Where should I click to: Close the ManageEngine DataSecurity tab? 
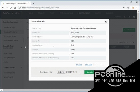(x=29, y=3)
